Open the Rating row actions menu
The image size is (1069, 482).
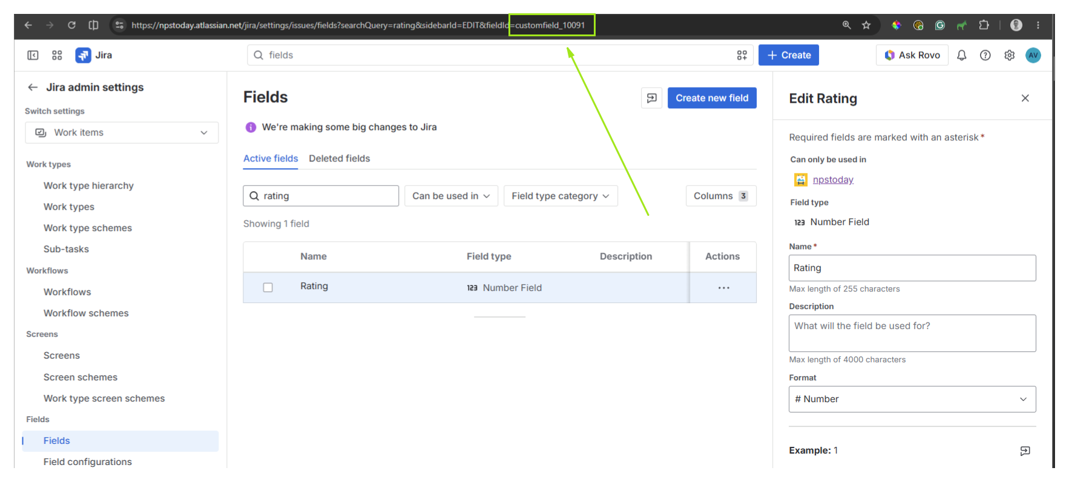pos(723,288)
